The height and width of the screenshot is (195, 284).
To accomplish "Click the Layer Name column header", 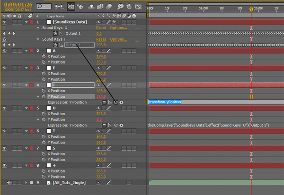I will tap(55, 16).
